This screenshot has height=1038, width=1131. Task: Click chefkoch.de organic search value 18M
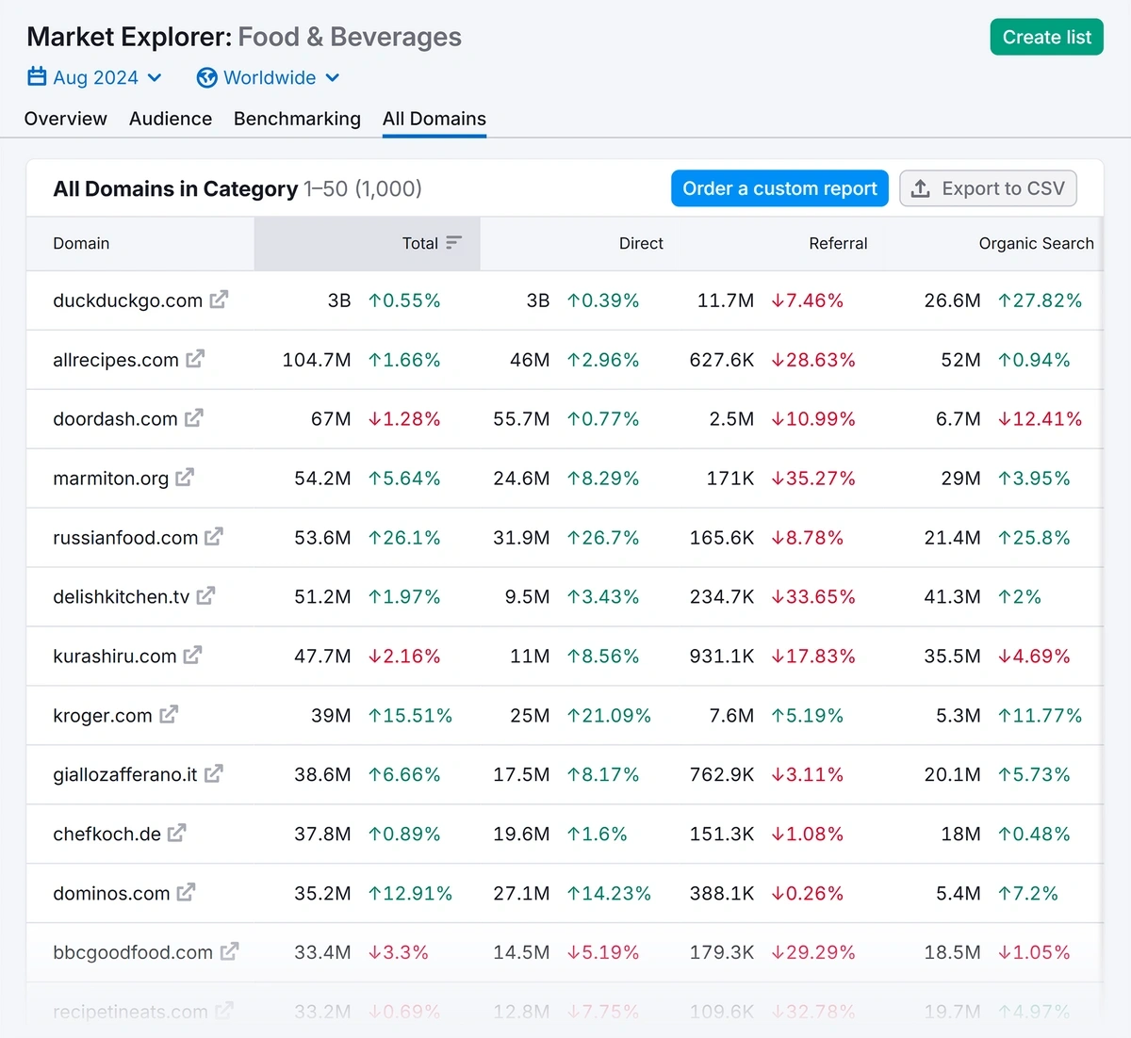coord(961,835)
